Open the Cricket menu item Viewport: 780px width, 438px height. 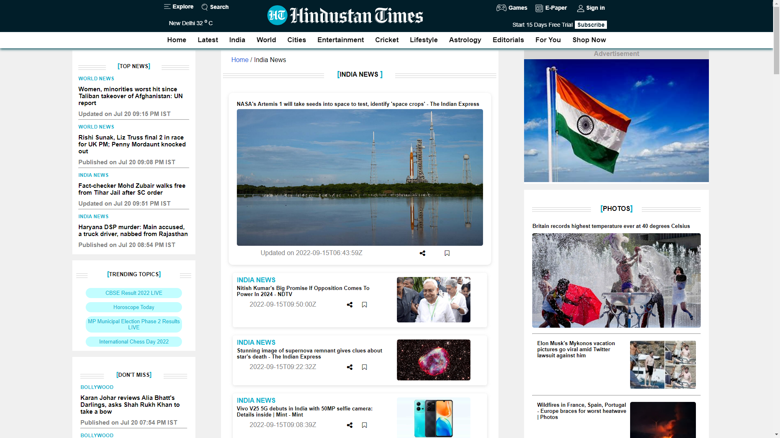click(x=386, y=40)
